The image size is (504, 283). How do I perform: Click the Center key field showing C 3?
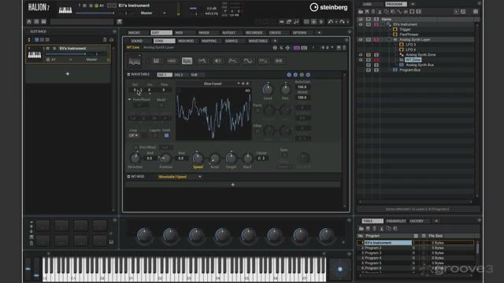261,158
